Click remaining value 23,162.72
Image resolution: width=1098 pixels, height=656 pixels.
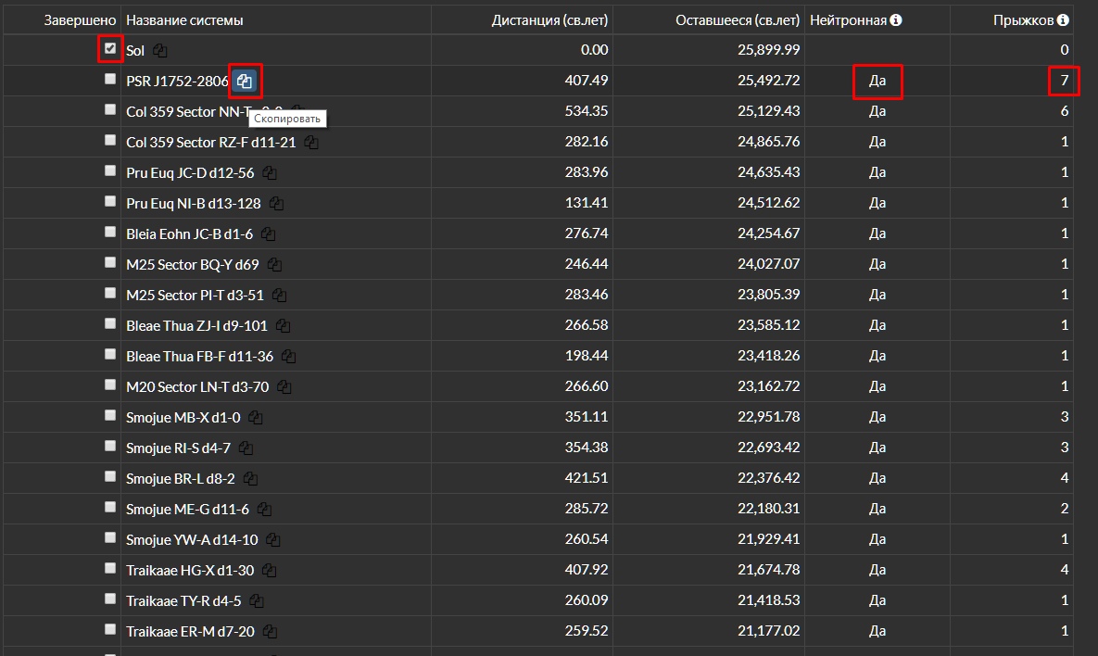[768, 386]
